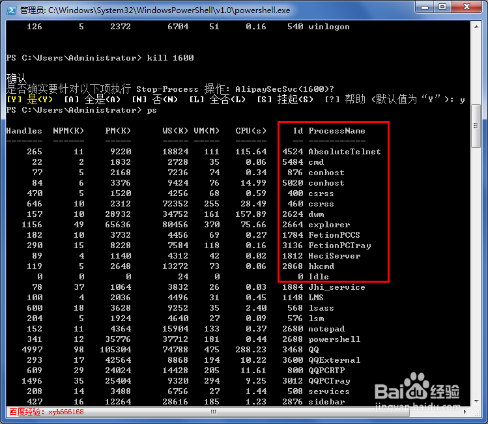Click the sidebar process name
This screenshot has height=424, width=488.
(x=326, y=402)
